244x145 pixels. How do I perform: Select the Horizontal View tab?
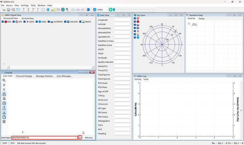pos(11,18)
